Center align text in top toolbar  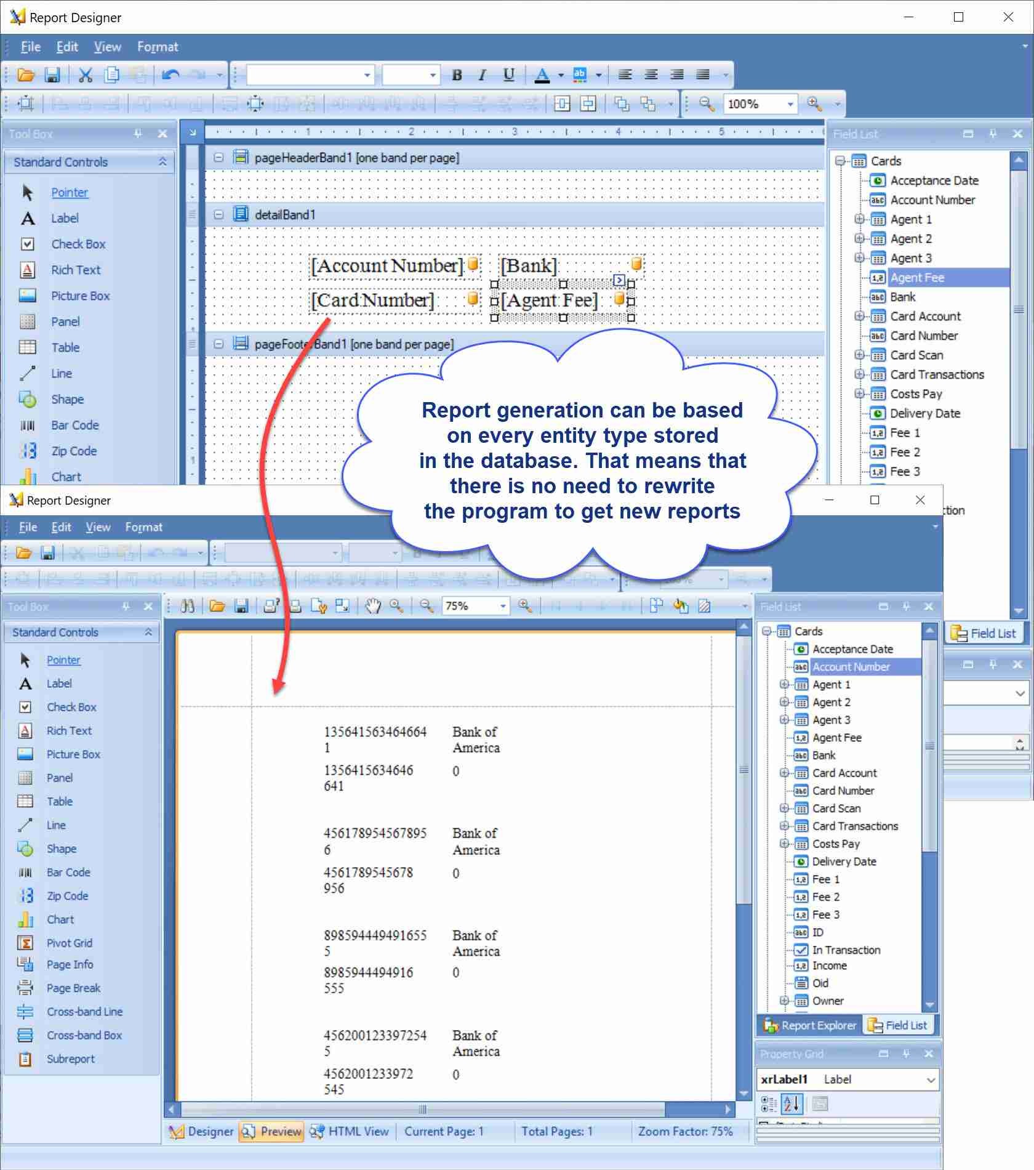point(651,75)
